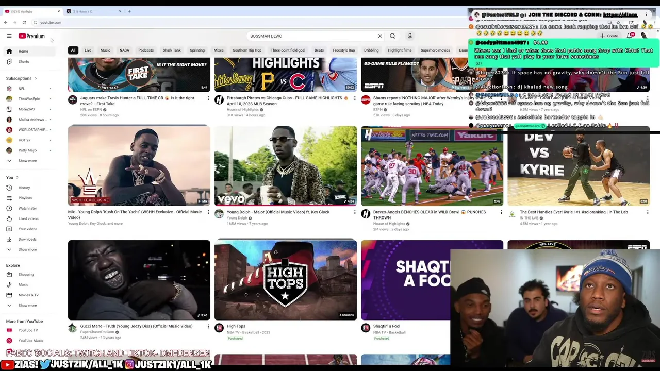
Task: Open Downloads in the sidebar
Action: pos(29,239)
